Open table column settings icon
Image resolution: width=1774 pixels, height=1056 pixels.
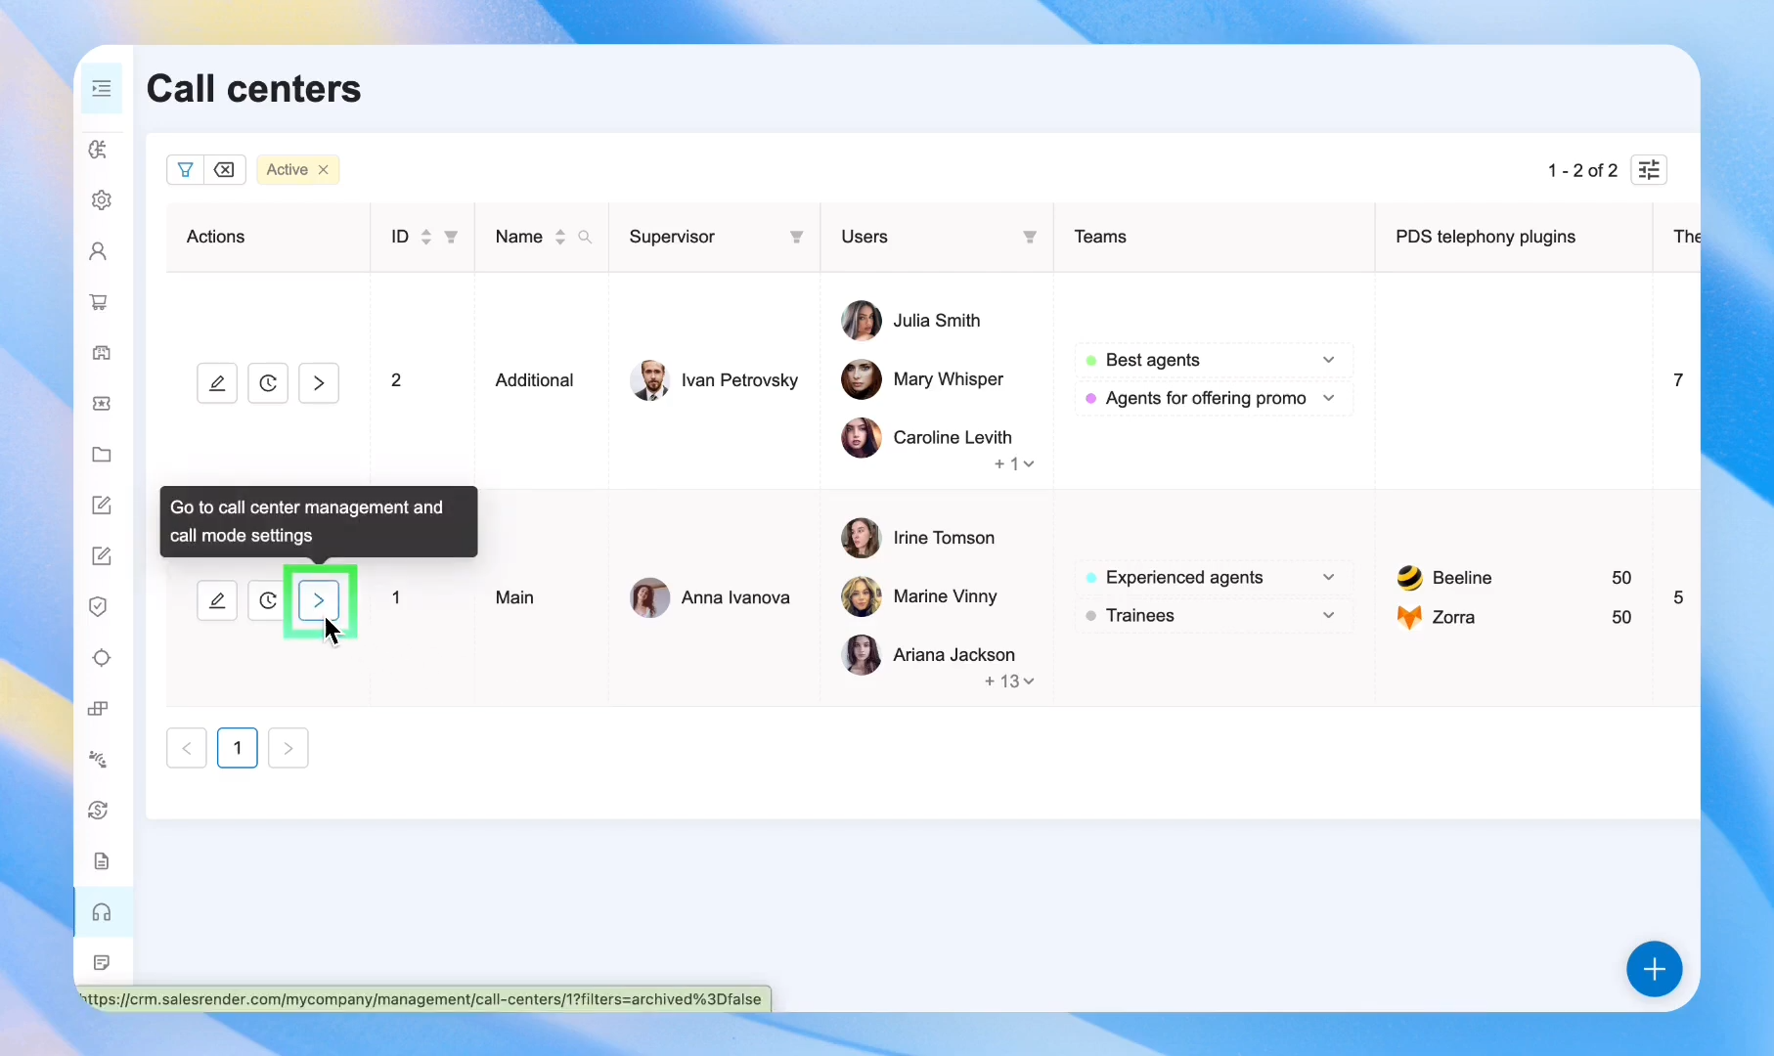[x=1649, y=170]
